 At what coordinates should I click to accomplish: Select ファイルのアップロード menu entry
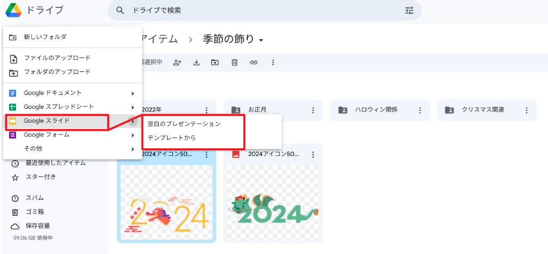[x=72, y=58]
